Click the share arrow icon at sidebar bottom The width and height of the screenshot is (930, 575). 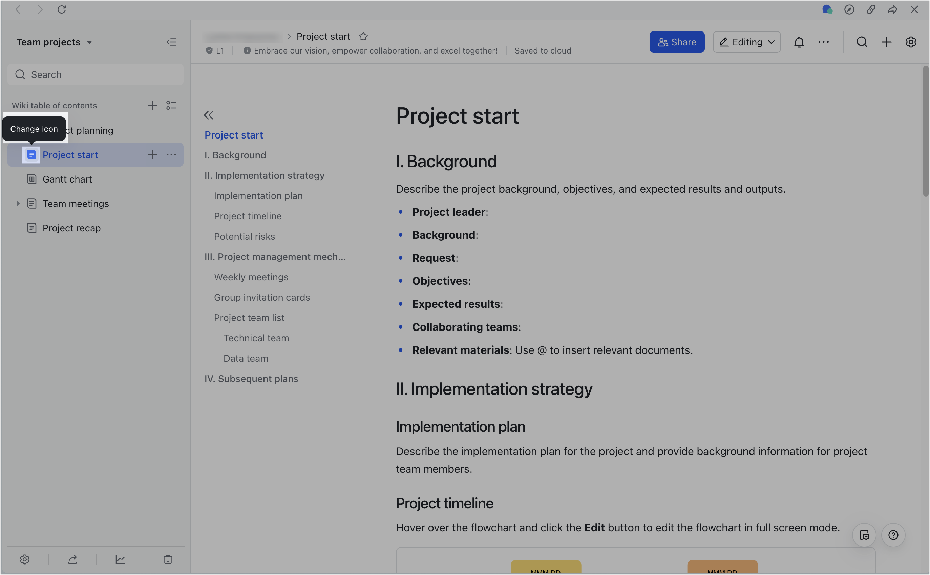click(x=72, y=559)
